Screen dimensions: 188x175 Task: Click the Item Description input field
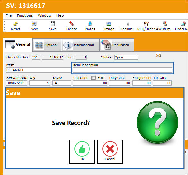pos(123,70)
